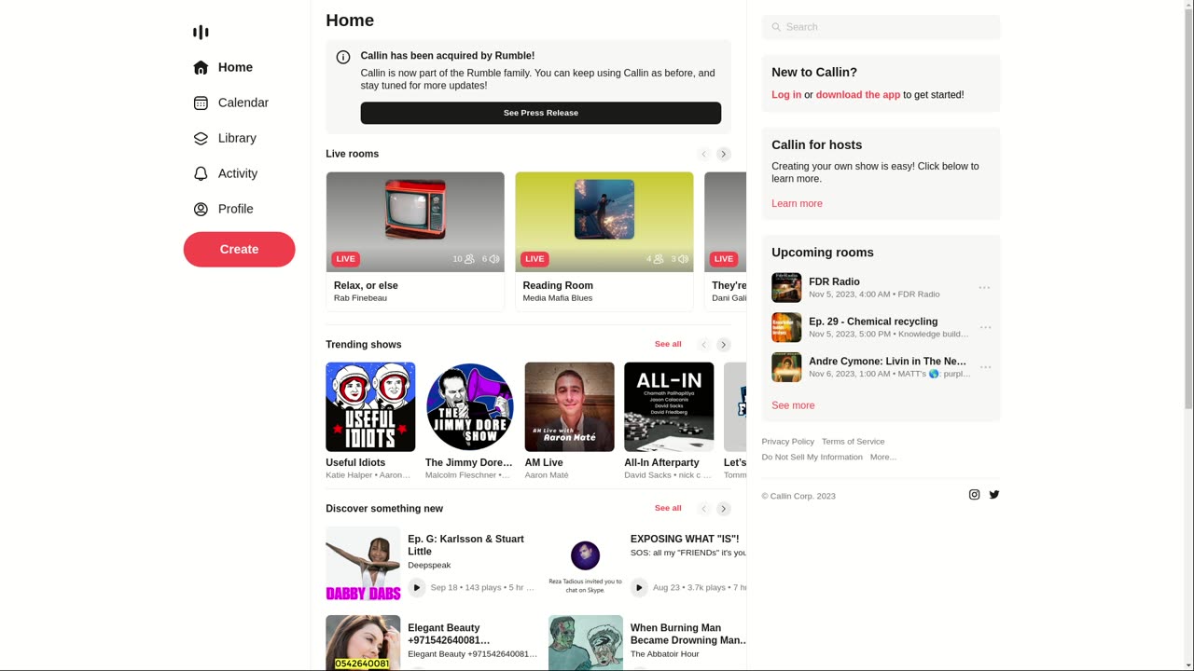Go to previous Live rooms
Image resolution: width=1194 pixels, height=671 pixels.
click(704, 154)
